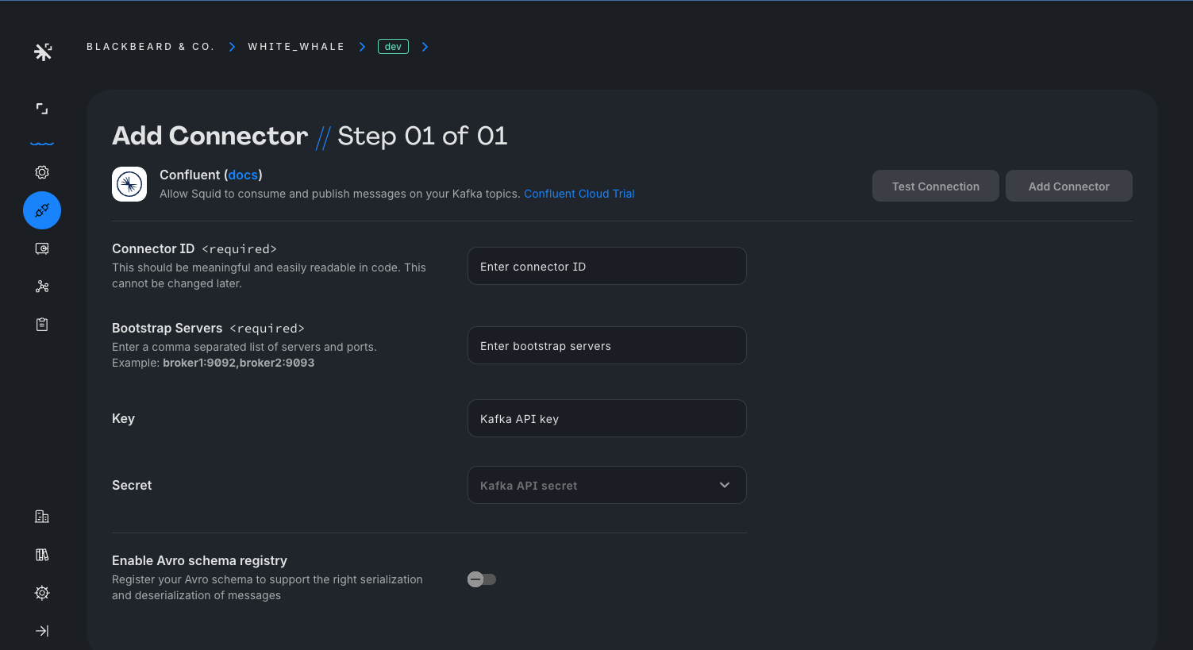Toggle Enable Avro schema registry switch
Image resolution: width=1193 pixels, height=650 pixels.
pyautogui.click(x=482, y=579)
